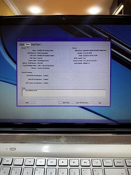131x175 pixels.
Task: Click the driver Date value
Action: pos(90,55)
